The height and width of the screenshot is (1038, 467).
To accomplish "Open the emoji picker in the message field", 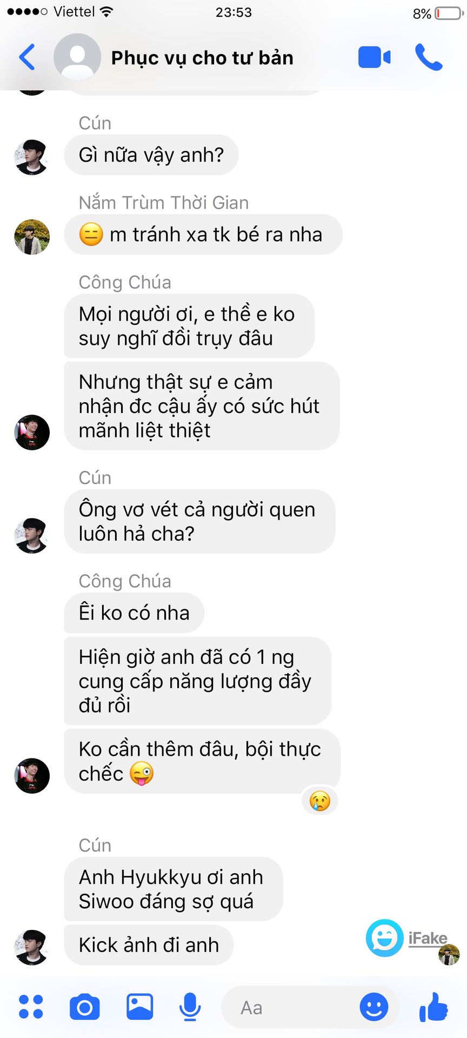I will [x=374, y=1007].
